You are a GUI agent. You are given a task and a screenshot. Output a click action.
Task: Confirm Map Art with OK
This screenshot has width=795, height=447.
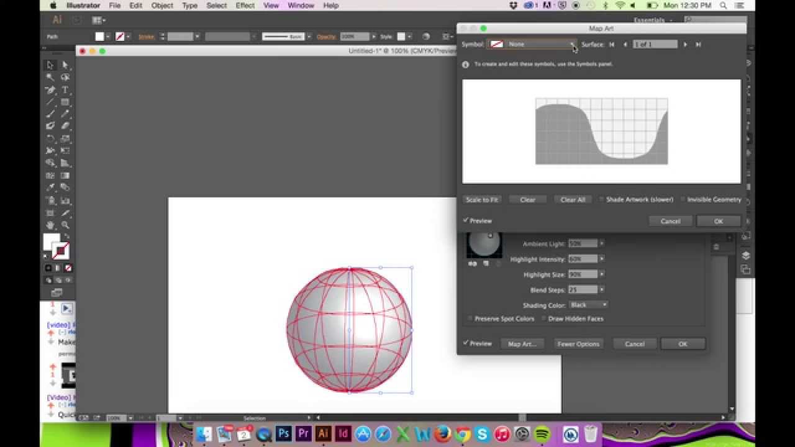(719, 221)
